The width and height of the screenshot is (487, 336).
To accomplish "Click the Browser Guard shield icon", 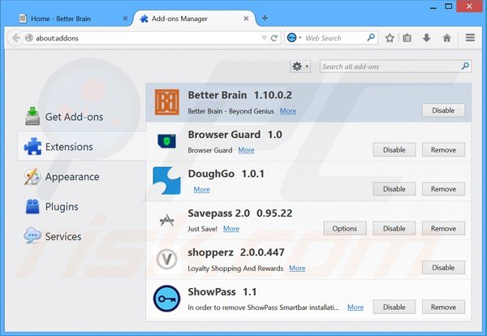I will (166, 141).
